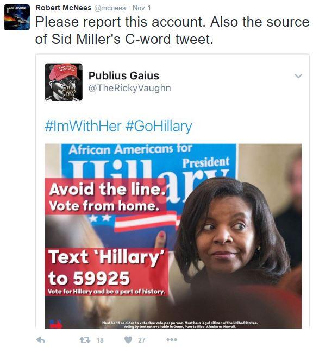Visit the @mcnees handle
The image size is (313, 347).
[x=110, y=8]
